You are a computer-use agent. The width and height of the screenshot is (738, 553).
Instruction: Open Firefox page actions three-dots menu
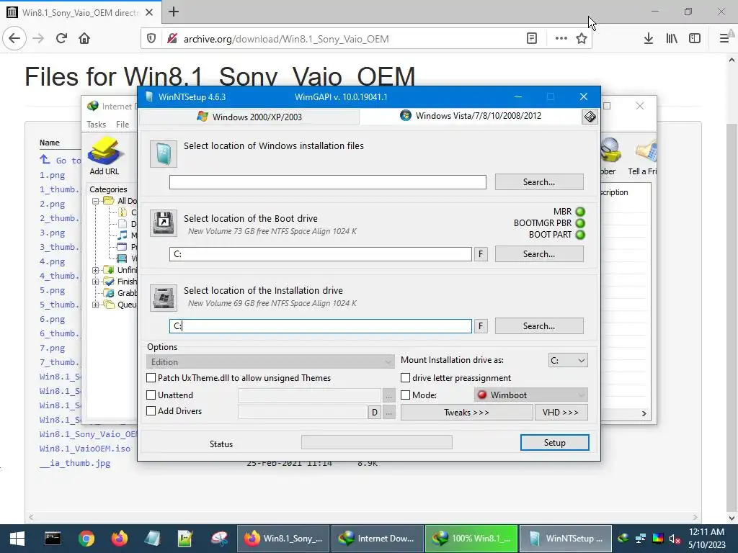point(561,39)
